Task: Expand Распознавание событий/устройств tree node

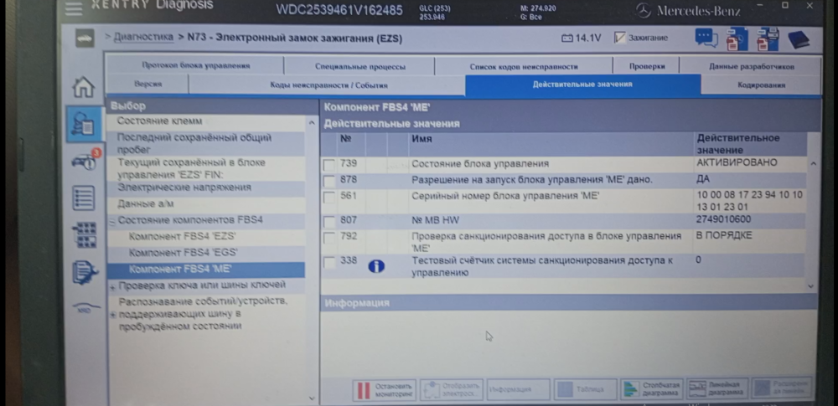Action: [x=113, y=315]
